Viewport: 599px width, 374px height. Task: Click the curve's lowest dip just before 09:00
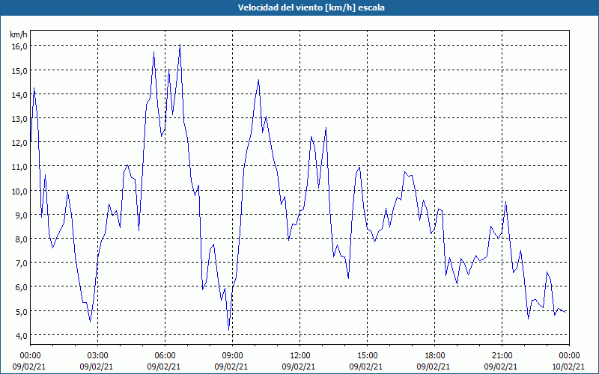point(229,330)
